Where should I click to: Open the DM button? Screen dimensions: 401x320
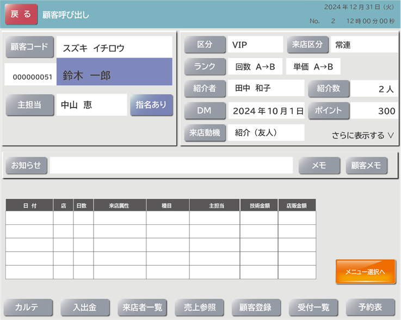[205, 111]
